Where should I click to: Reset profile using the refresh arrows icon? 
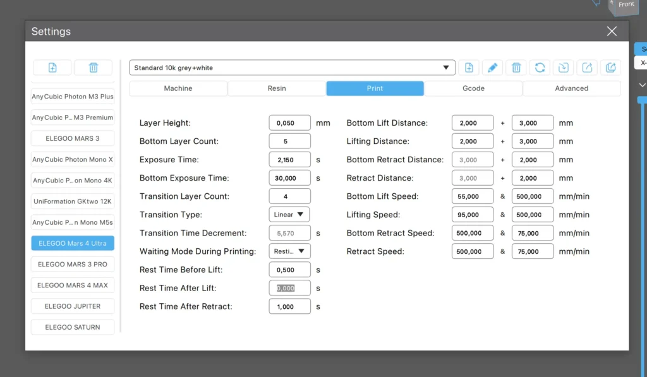540,68
